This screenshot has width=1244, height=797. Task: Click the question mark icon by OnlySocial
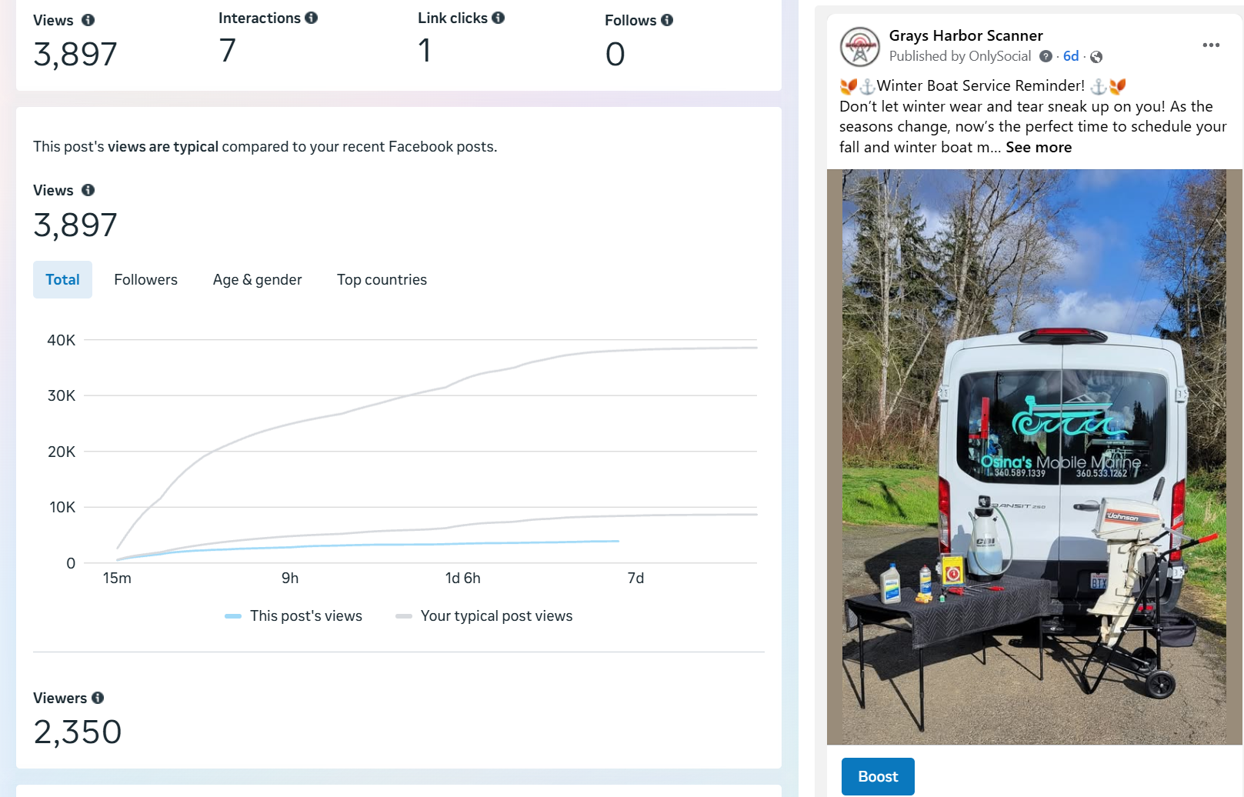pos(1046,56)
